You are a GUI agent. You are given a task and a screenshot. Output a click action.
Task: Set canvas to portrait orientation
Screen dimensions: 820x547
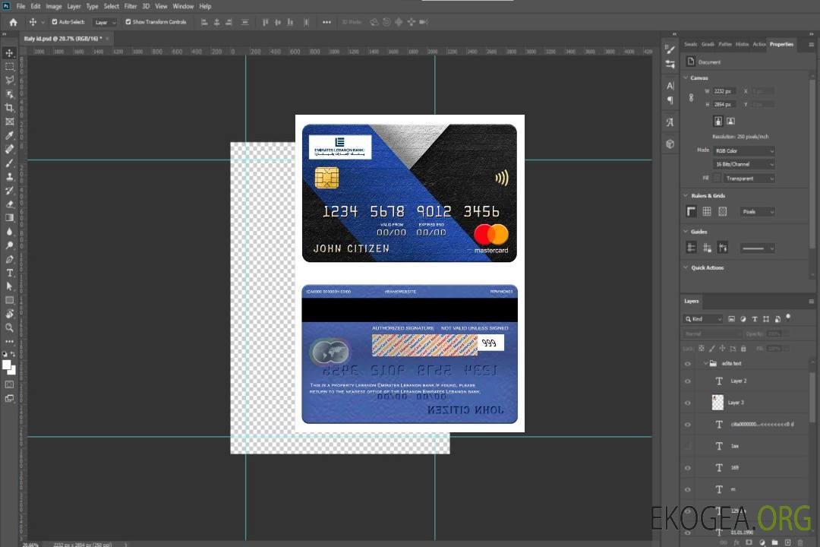tap(718, 122)
